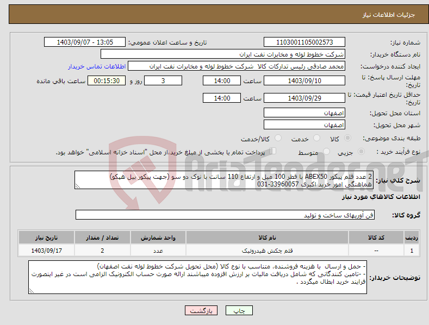Click the چاپ (print) button
The image size is (429, 325).
coord(239,311)
